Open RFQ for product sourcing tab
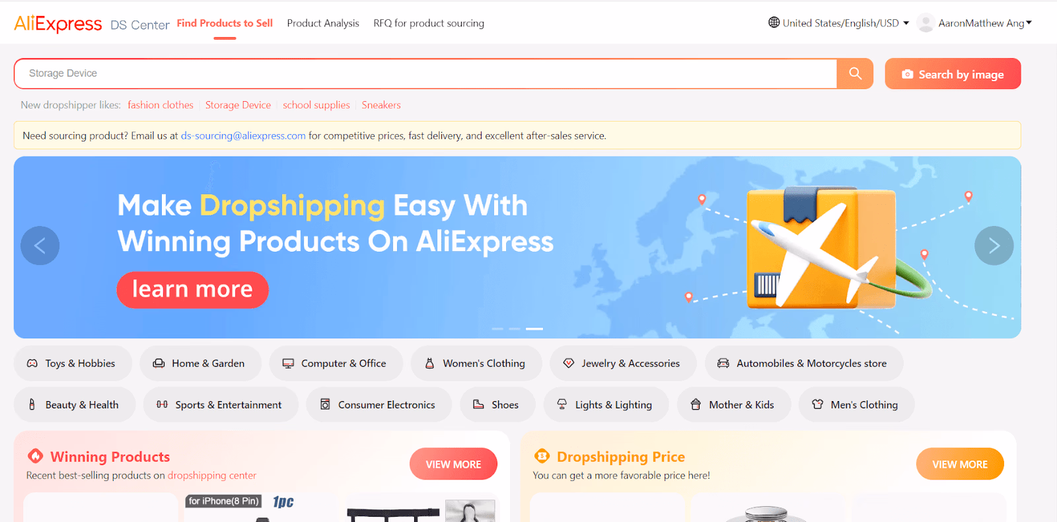This screenshot has width=1057, height=522. click(x=429, y=23)
